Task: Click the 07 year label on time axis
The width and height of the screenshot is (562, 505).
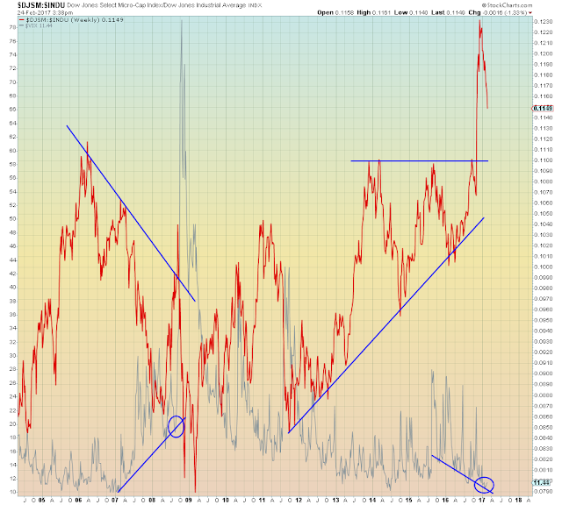Action: point(115,501)
